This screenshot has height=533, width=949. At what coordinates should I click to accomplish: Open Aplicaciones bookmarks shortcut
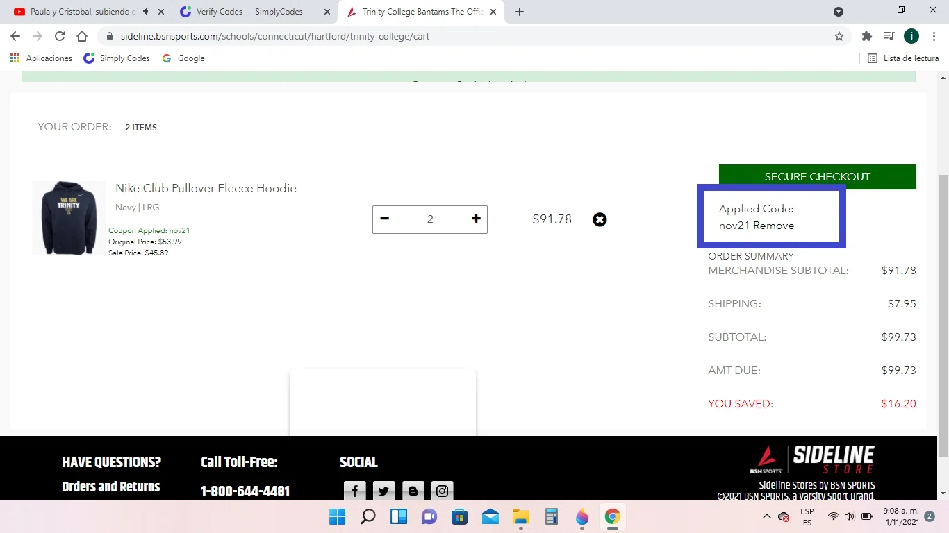coord(41,58)
